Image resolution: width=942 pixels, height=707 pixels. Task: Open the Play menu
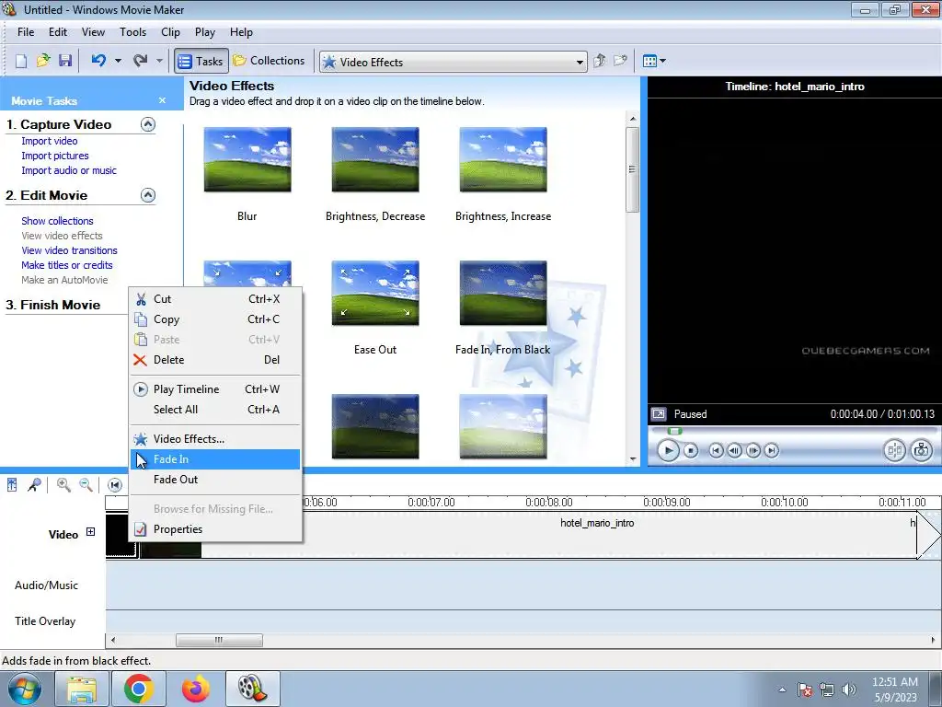click(x=205, y=32)
